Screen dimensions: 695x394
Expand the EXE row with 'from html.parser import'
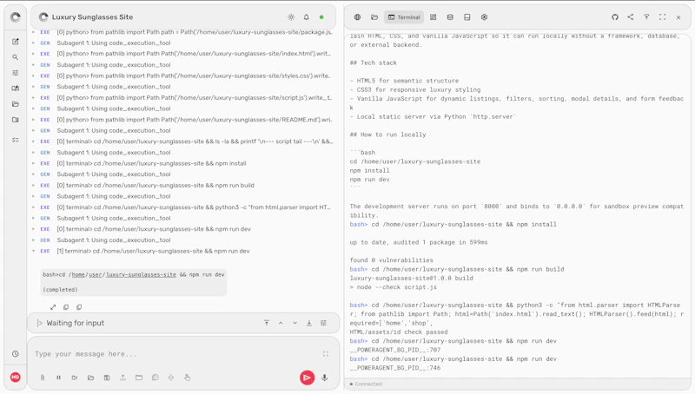182,207
